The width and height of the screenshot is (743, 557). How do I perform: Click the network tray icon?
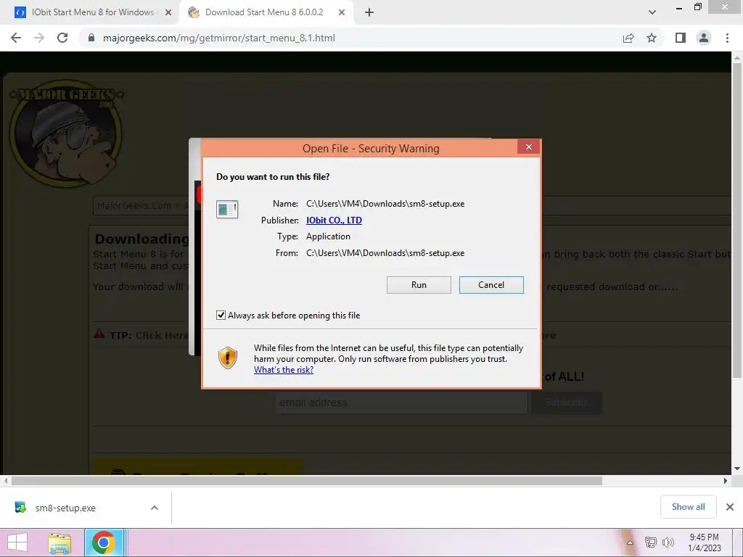pyautogui.click(x=651, y=542)
